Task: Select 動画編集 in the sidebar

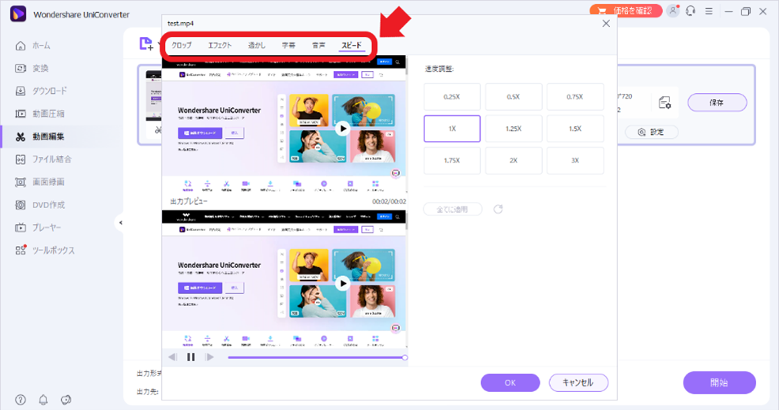Action: point(40,136)
